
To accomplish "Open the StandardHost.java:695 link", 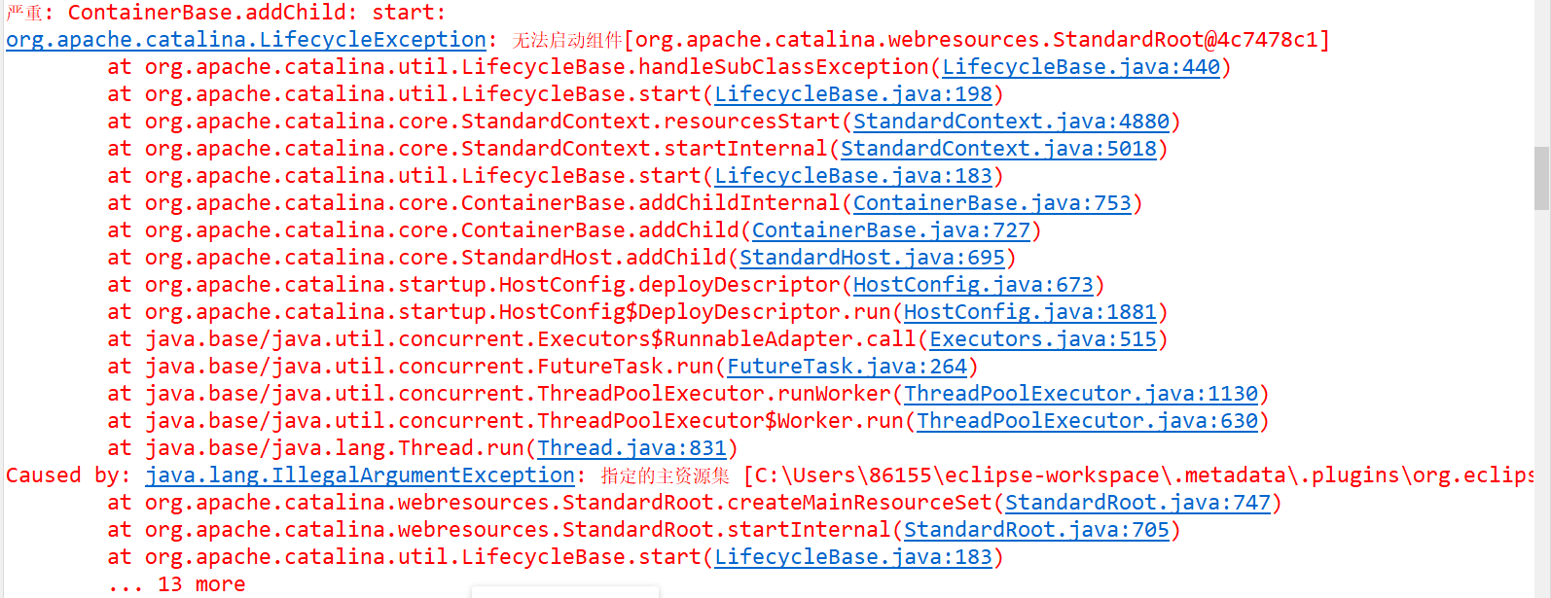I will pos(872,258).
